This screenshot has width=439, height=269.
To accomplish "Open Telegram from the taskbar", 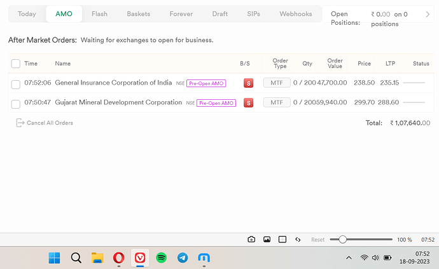I will (x=183, y=258).
